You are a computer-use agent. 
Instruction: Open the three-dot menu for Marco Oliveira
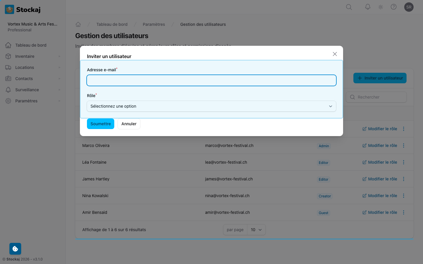tap(404, 145)
